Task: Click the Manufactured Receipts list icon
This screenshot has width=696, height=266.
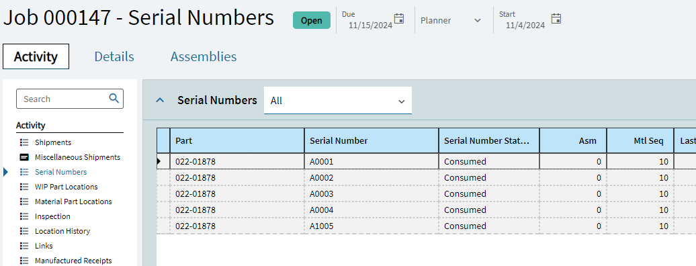Action: tap(24, 261)
